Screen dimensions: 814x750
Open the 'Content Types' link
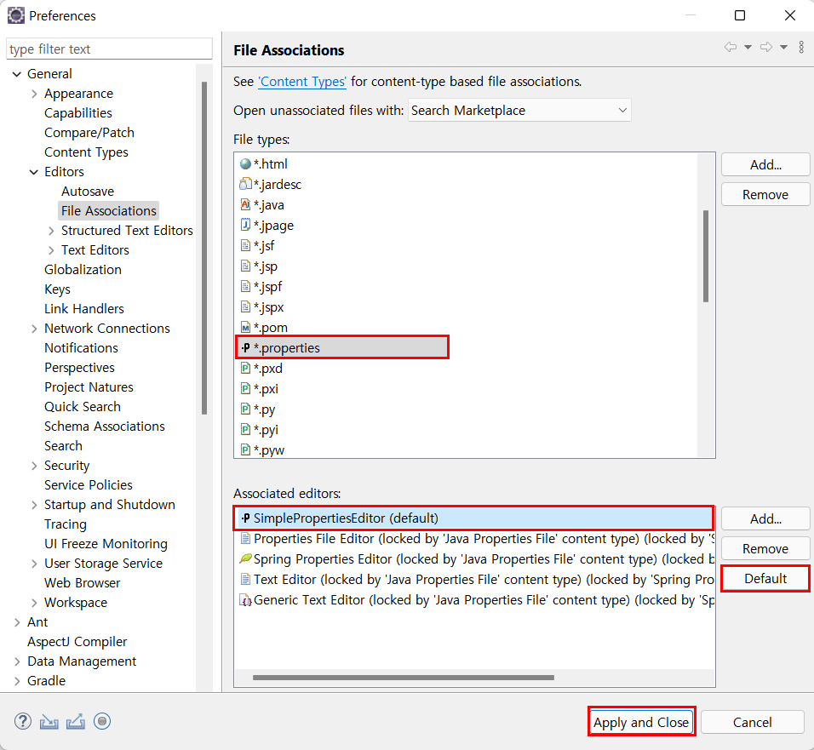point(302,82)
